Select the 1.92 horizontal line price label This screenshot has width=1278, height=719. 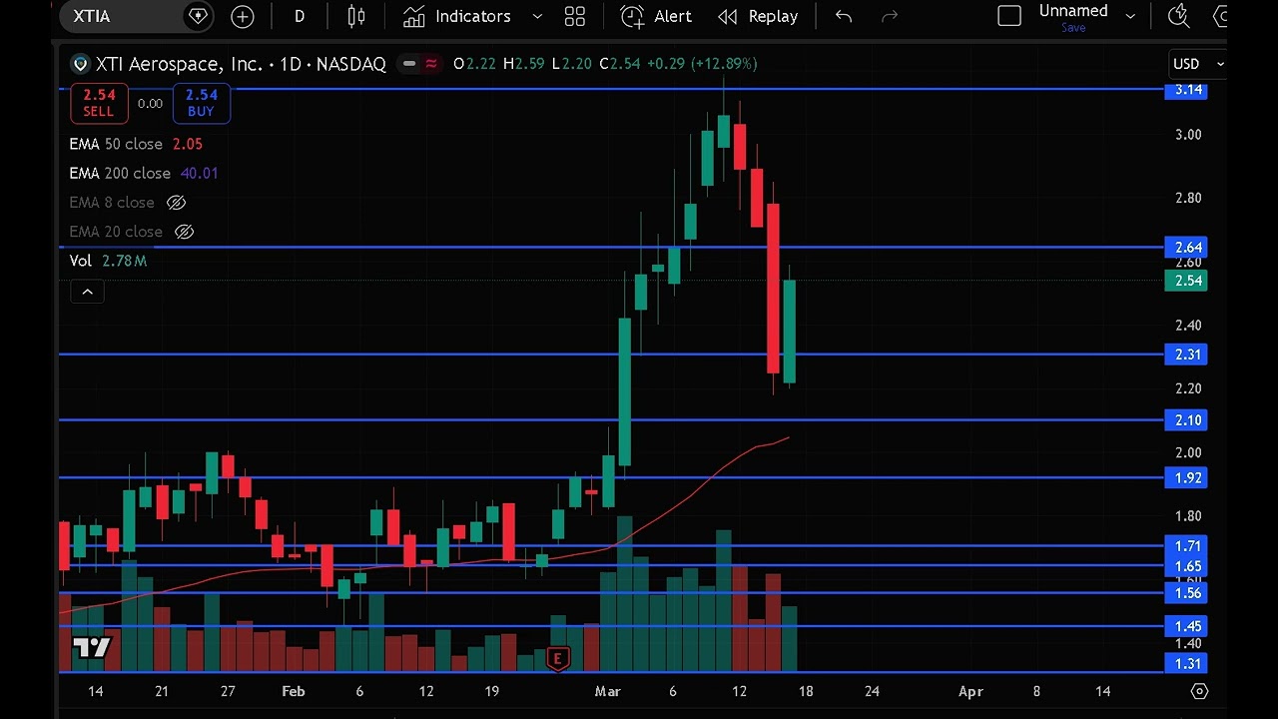coord(1188,478)
